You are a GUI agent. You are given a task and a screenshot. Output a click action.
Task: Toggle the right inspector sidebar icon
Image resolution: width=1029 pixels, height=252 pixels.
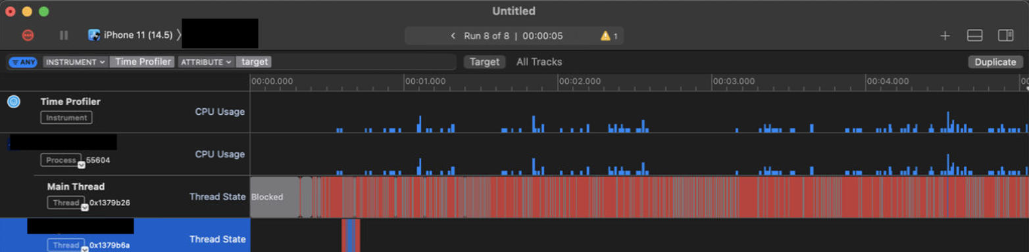(1005, 35)
